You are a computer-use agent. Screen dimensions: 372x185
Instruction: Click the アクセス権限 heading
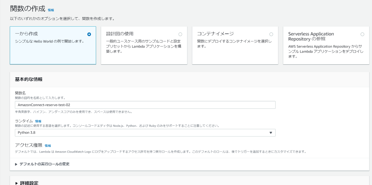[29, 145]
